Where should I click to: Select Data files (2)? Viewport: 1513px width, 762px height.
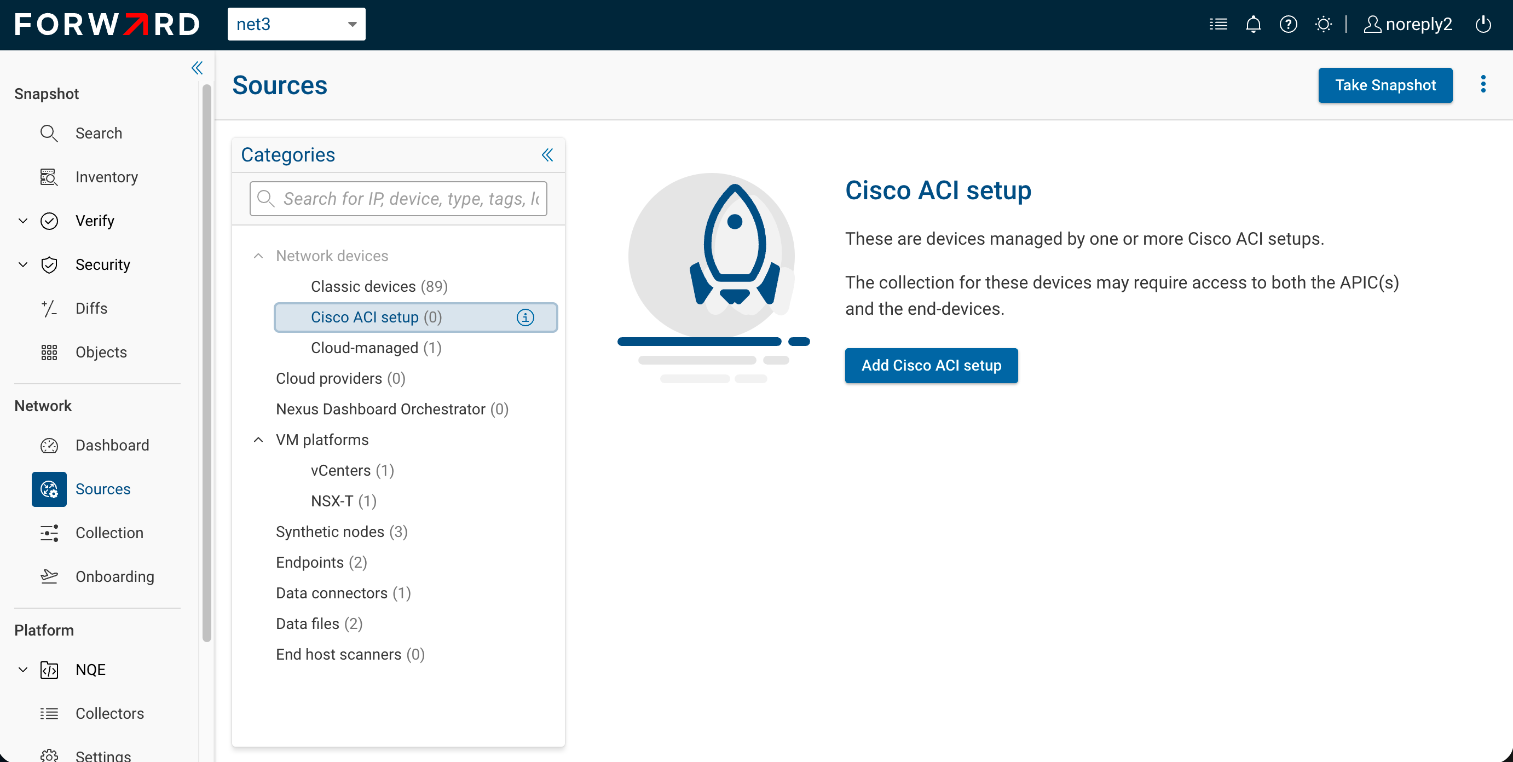coord(320,624)
